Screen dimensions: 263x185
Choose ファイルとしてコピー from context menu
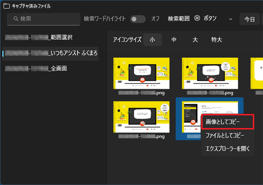click(x=227, y=135)
